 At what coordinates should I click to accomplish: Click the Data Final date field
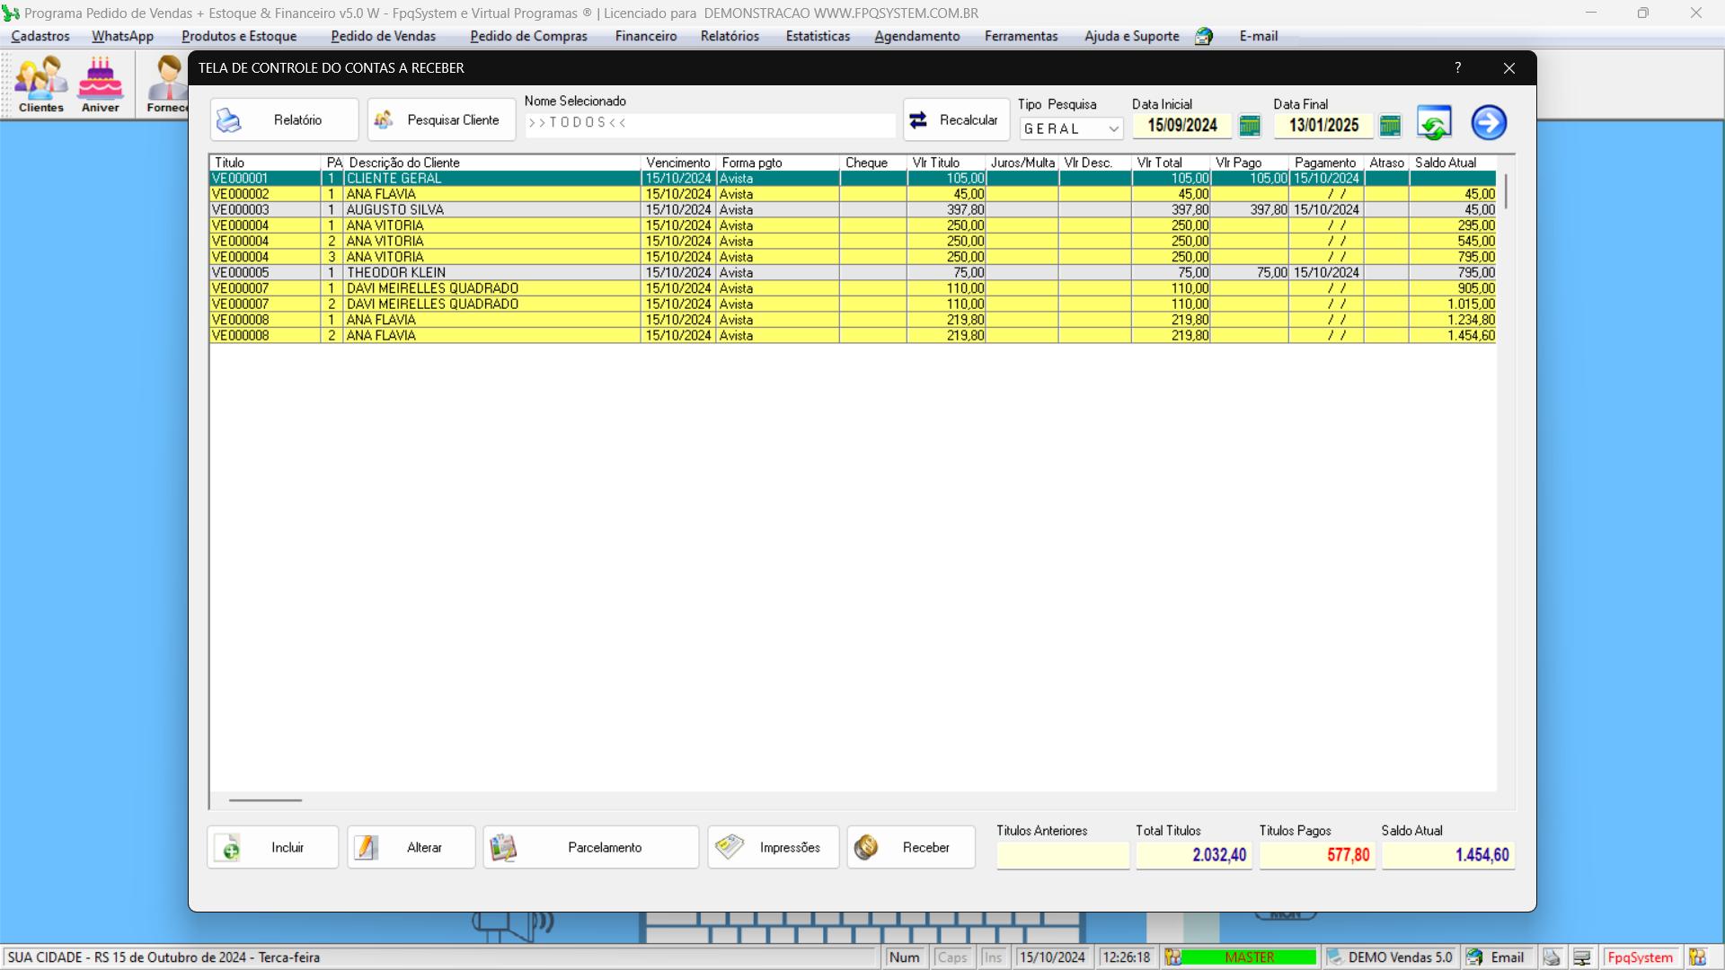(x=1323, y=125)
